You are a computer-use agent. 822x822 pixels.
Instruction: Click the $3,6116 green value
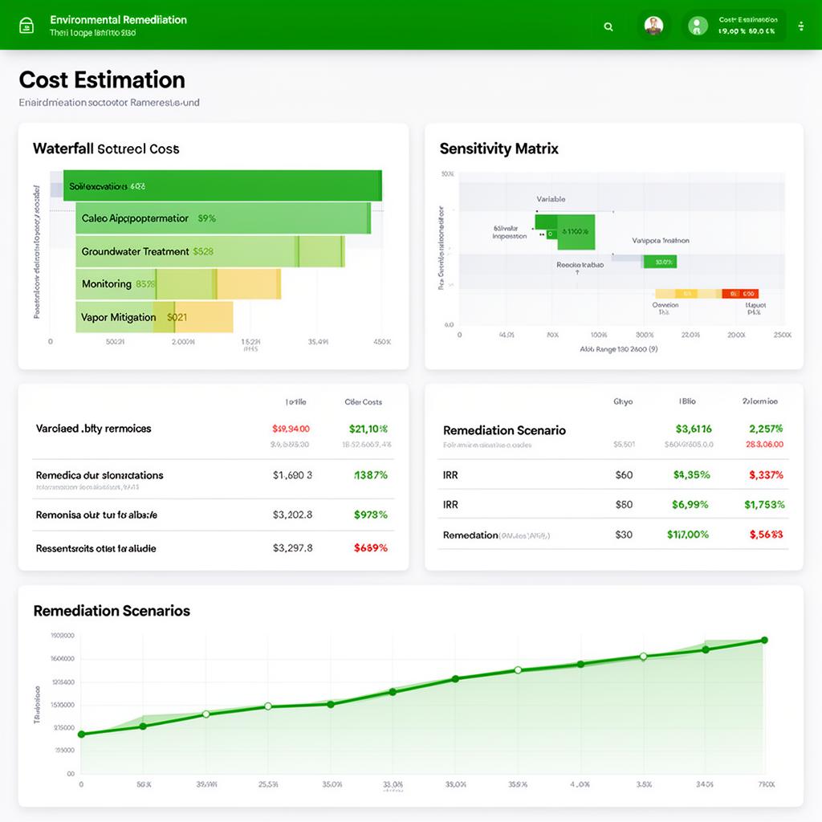coord(694,429)
